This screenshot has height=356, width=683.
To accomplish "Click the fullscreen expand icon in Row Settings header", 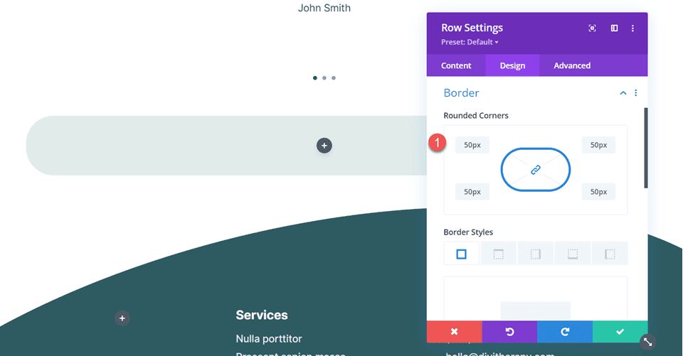I will coord(592,28).
